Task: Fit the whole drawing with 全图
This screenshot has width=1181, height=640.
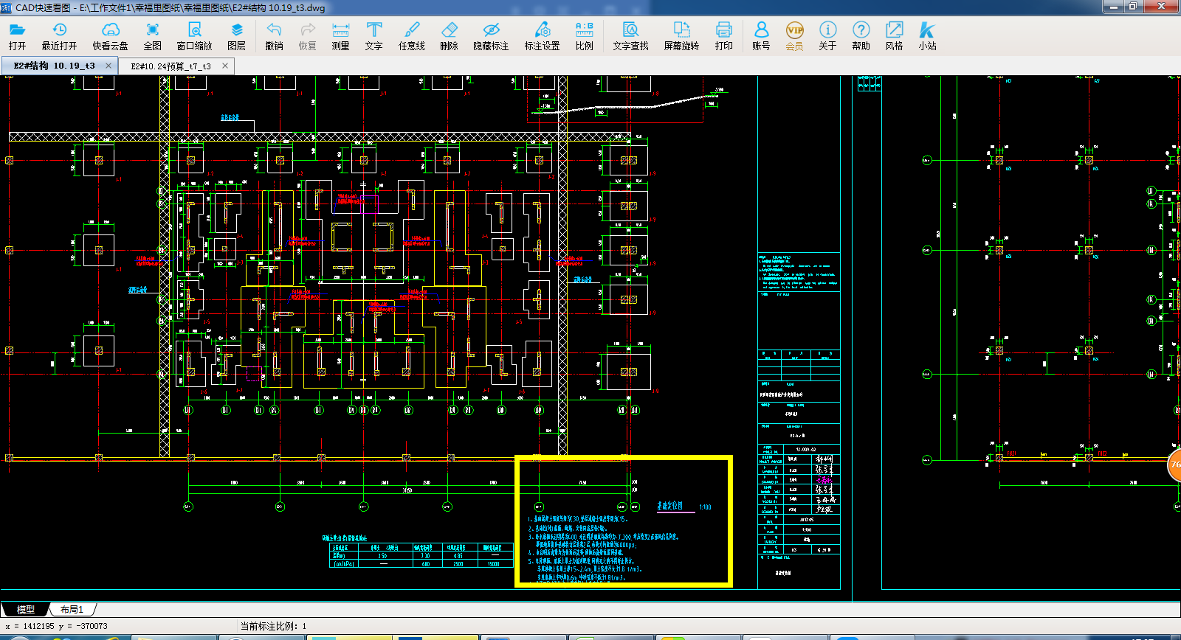Action: 152,35
